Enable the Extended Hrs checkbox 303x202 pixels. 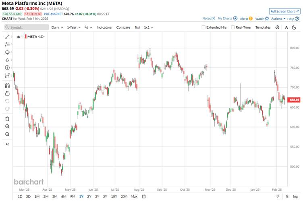(203, 27)
